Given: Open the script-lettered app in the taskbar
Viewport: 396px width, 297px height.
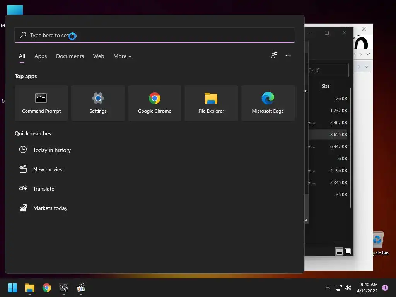Looking at the screenshot, I should 64,288.
